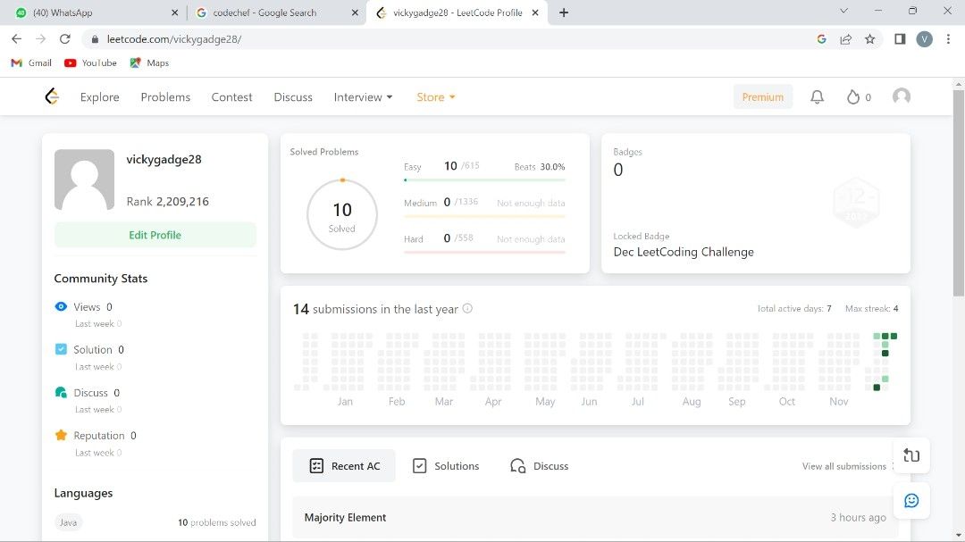Expand the Interview dropdown menu
965x542 pixels.
pyautogui.click(x=363, y=97)
